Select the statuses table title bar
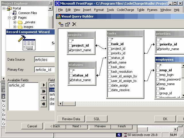Image resolution: width=184 pixels, height=138 pixels. click(82, 65)
